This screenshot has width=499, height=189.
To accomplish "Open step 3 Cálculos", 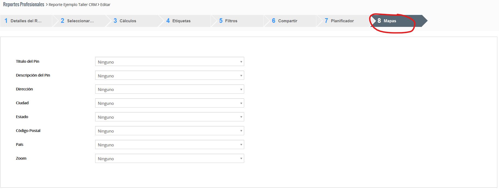I will tap(127, 21).
